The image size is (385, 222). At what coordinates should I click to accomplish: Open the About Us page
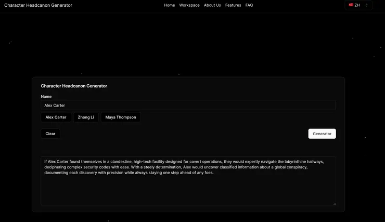(x=212, y=5)
